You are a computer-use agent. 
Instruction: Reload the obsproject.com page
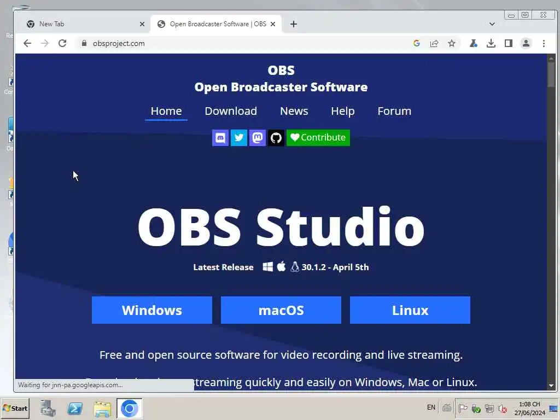[62, 43]
